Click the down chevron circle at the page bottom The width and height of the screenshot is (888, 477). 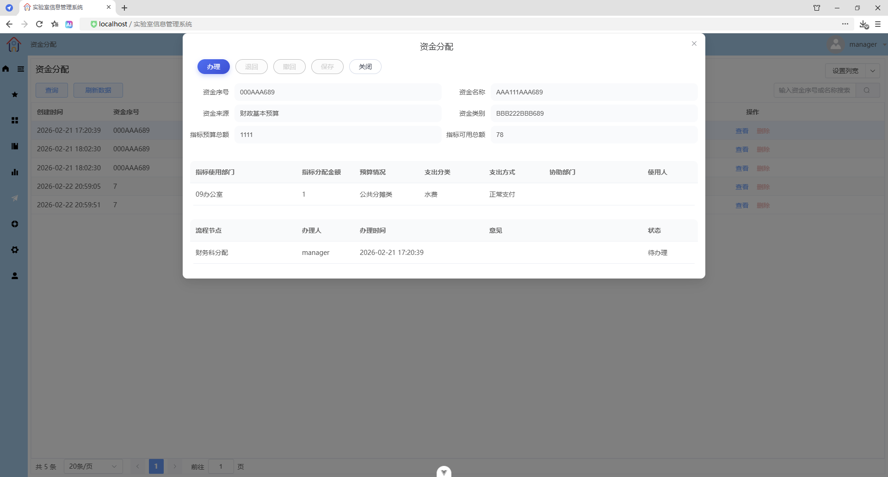(x=444, y=471)
